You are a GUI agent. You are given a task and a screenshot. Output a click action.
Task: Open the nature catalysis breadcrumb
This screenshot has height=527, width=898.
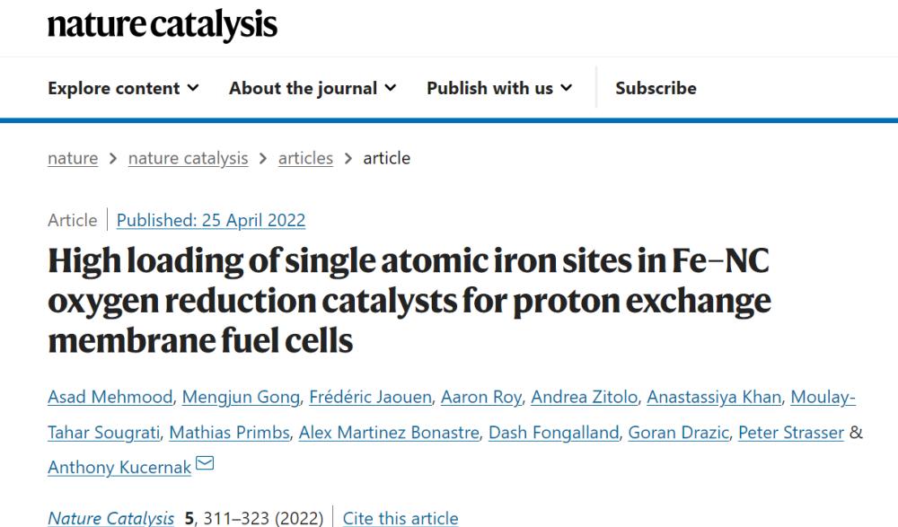[x=188, y=158]
